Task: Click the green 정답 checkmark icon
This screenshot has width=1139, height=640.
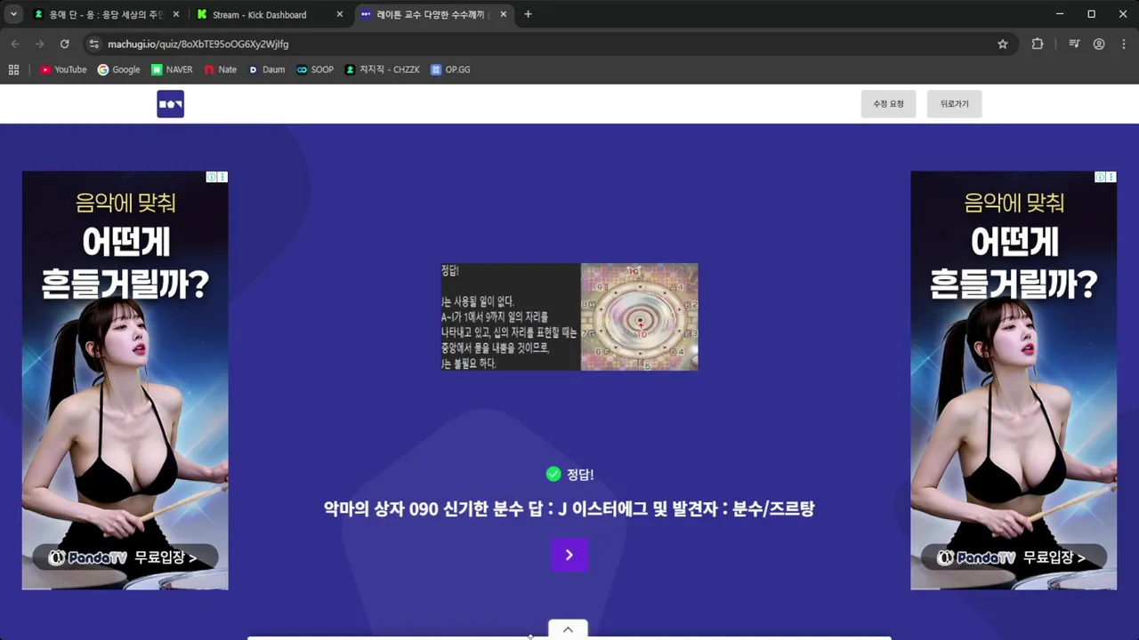Action: point(553,475)
